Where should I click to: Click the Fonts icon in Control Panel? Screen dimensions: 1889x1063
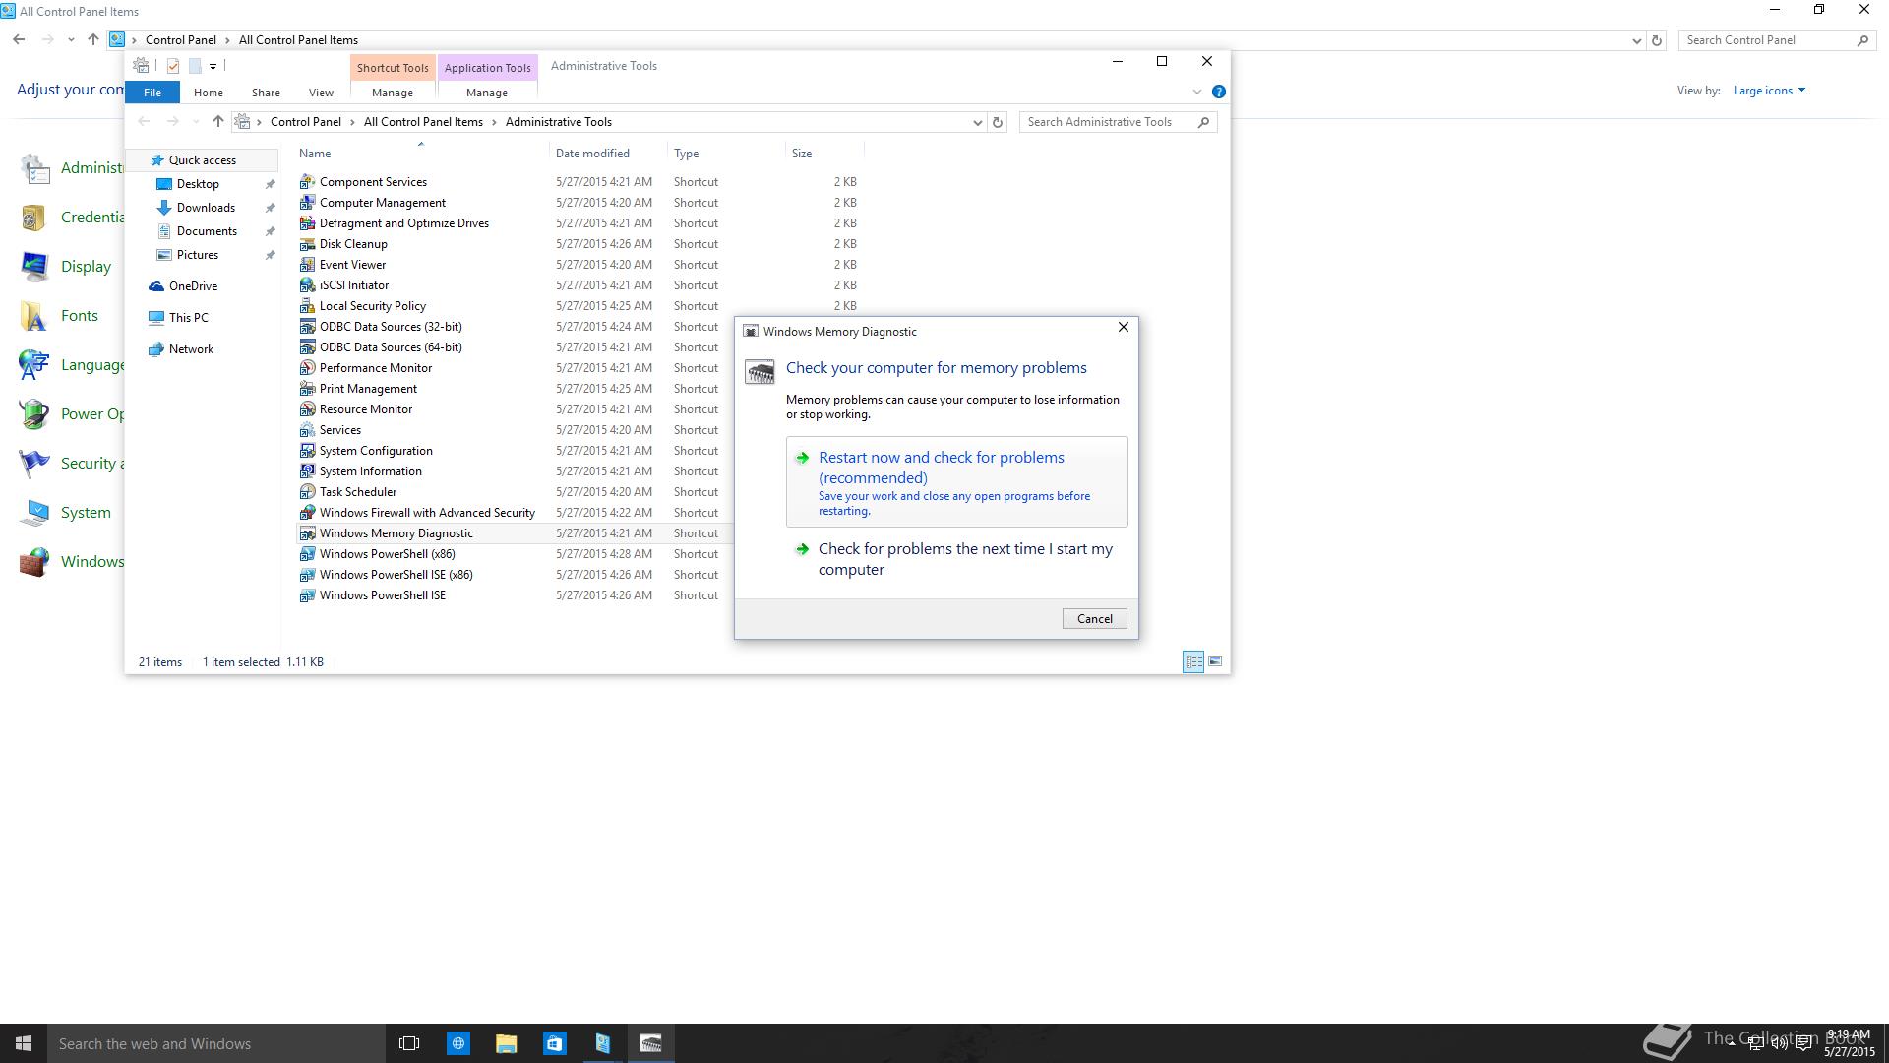pos(34,316)
